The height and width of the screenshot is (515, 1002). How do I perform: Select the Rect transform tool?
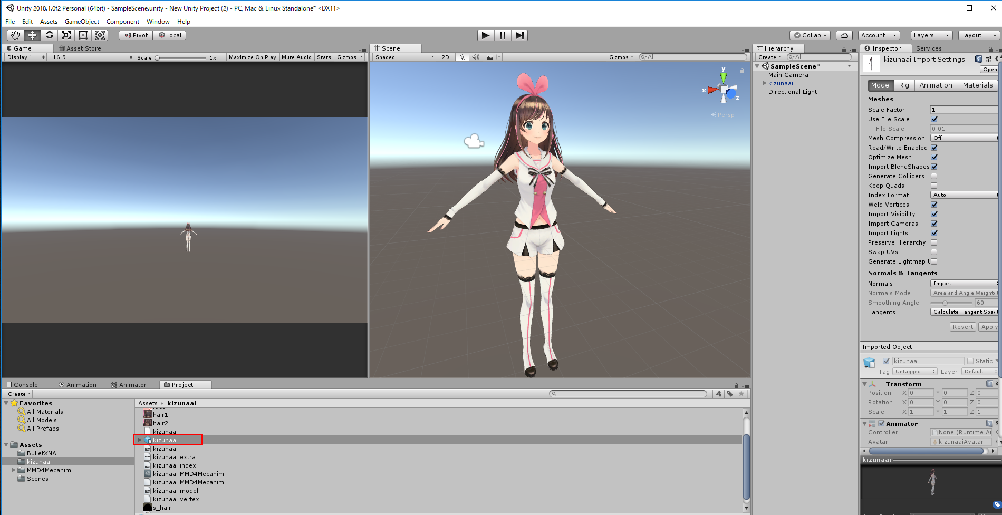pos(83,35)
